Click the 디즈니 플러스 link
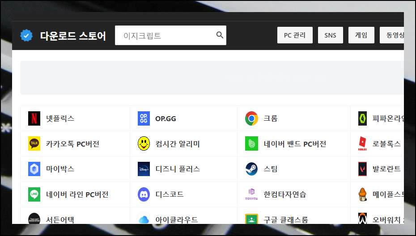 click(x=178, y=169)
